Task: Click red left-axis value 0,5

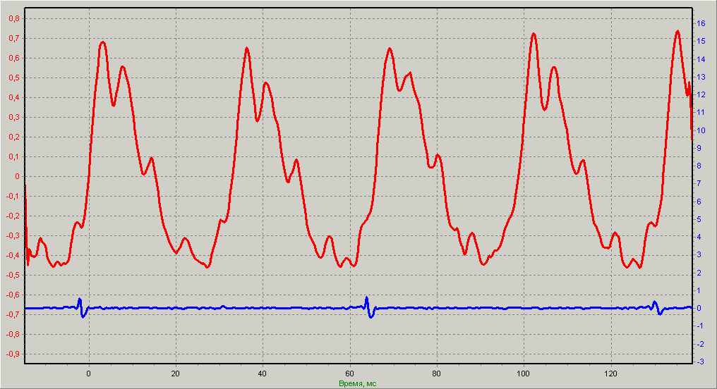Action: coord(13,78)
